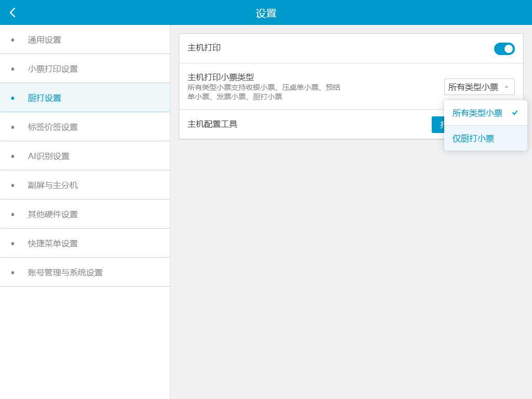Select 厨打设置 sidebar item
Viewport: 532px width, 399px height.
(85, 98)
